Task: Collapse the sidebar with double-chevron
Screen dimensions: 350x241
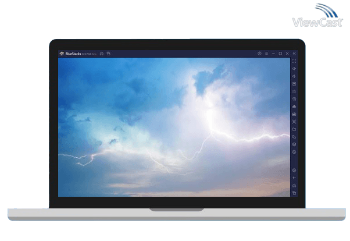Action: point(294,54)
